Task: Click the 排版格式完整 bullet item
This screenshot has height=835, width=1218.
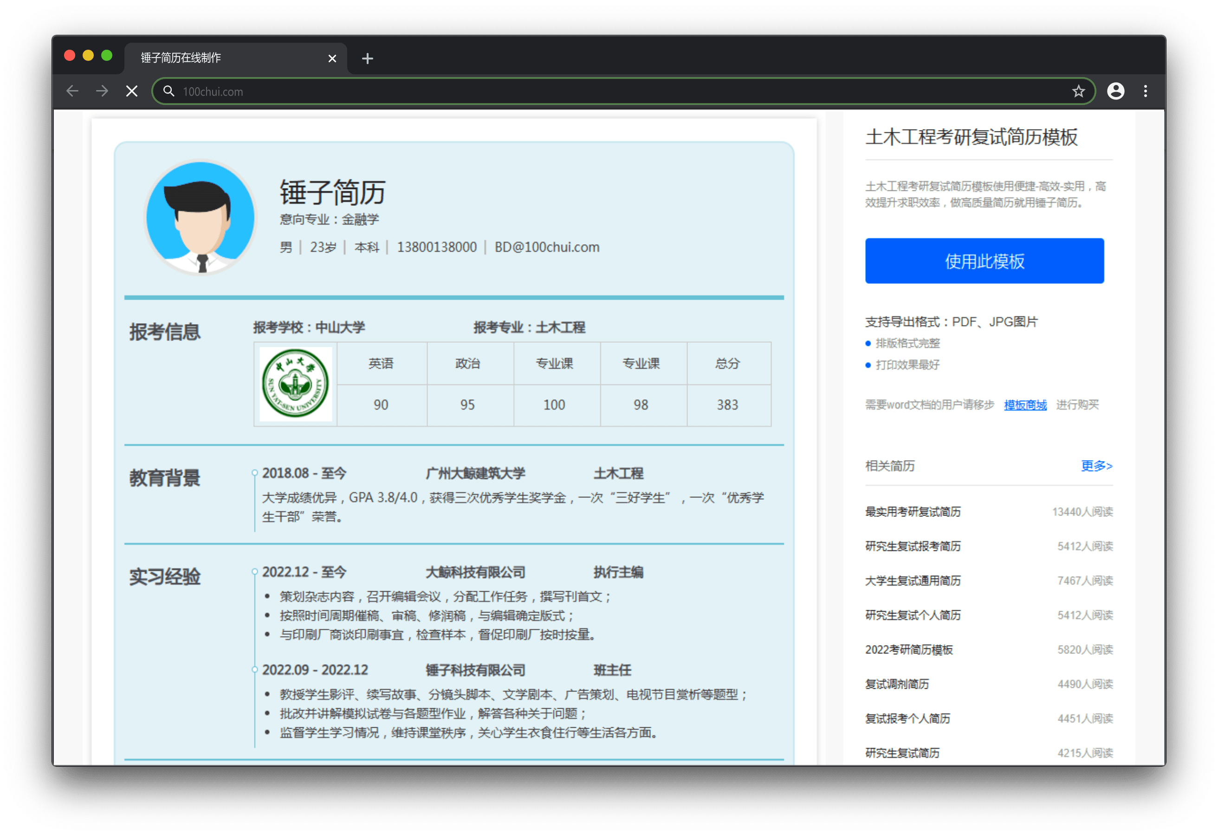Action: [907, 344]
